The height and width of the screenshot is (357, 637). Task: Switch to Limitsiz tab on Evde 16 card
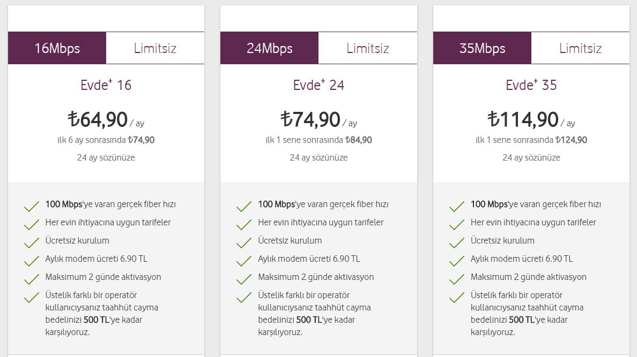click(x=155, y=48)
